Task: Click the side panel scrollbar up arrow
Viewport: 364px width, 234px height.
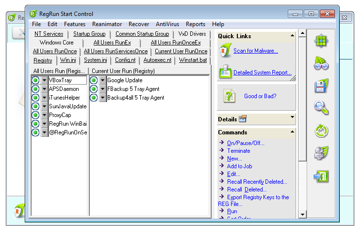Action: (302, 33)
